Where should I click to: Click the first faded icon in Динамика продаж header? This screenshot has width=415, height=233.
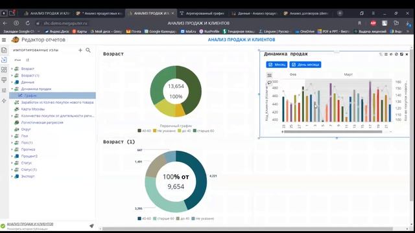click(x=381, y=54)
